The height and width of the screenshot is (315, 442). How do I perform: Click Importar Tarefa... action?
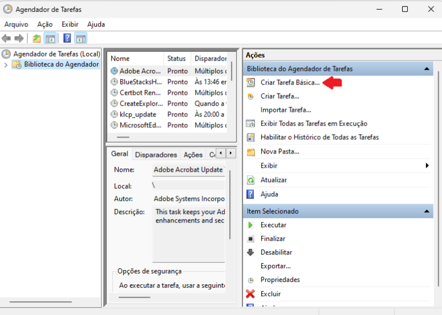(x=286, y=110)
